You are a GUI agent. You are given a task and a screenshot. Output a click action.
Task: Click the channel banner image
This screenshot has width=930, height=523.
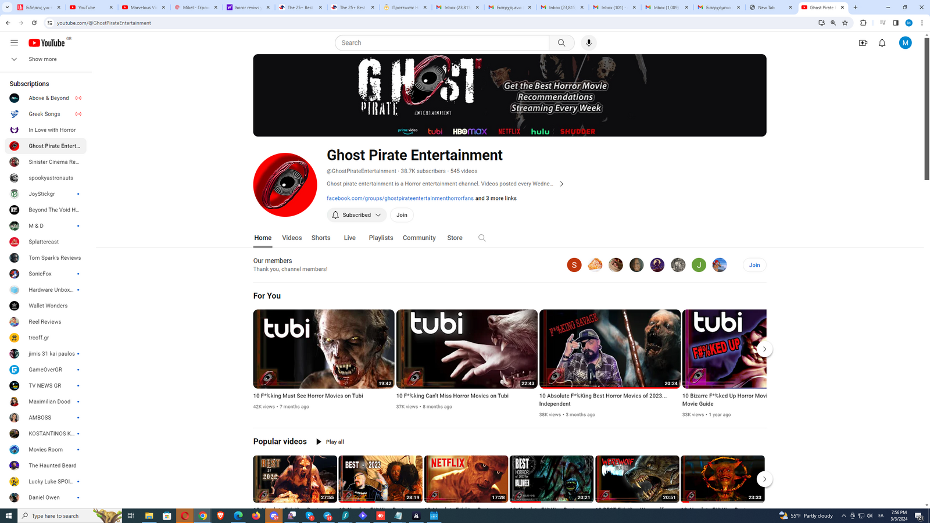pyautogui.click(x=510, y=95)
